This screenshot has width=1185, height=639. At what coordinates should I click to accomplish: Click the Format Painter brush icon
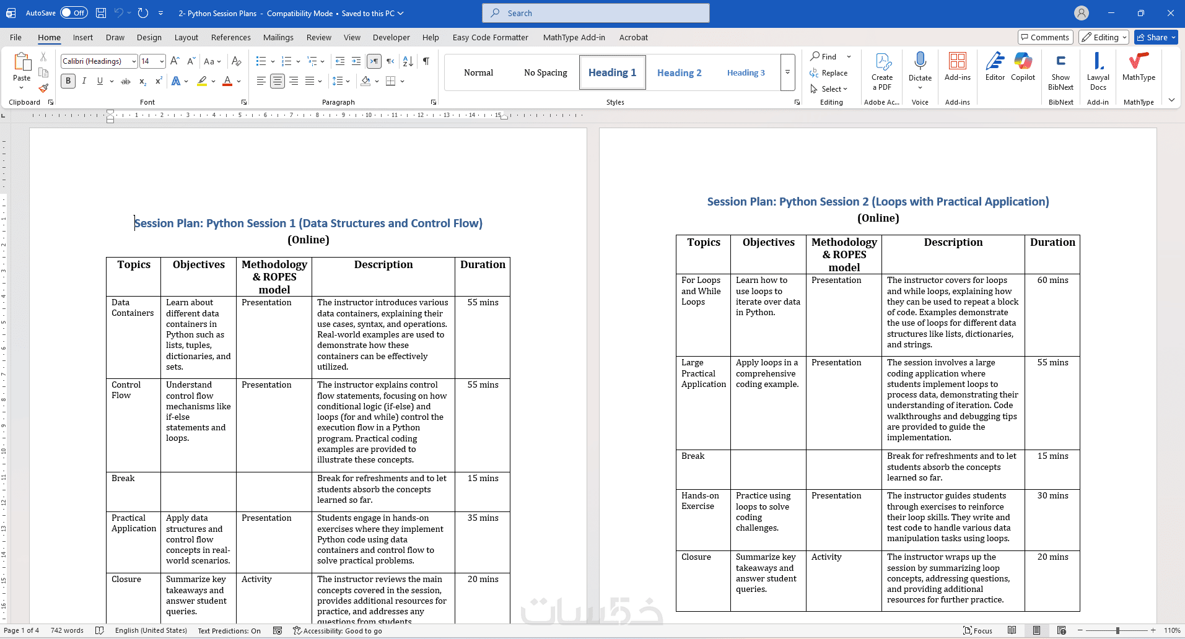click(43, 88)
